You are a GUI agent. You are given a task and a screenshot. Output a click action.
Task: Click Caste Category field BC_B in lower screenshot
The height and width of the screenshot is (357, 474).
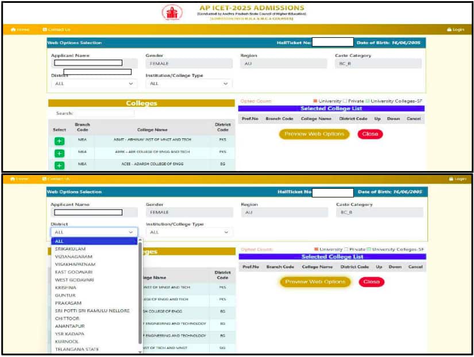click(380, 212)
